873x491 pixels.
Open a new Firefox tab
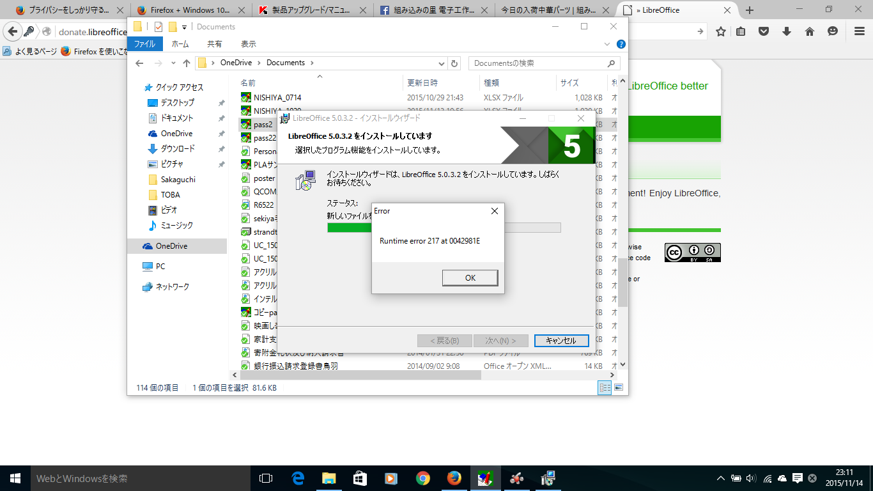coord(750,10)
